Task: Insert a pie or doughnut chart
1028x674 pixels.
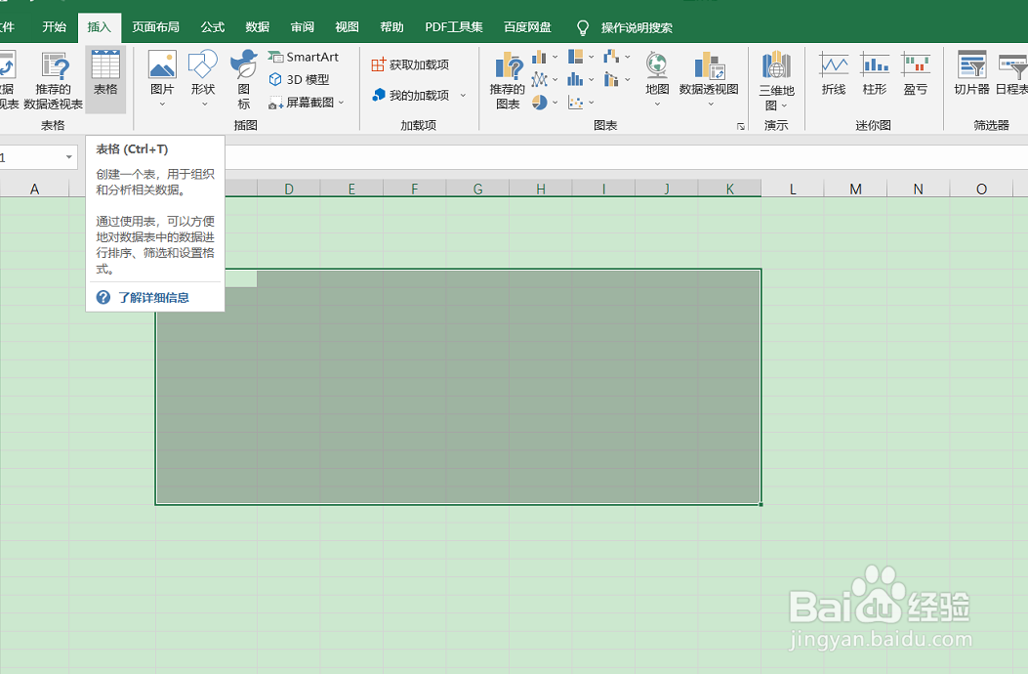Action: pyautogui.click(x=539, y=103)
